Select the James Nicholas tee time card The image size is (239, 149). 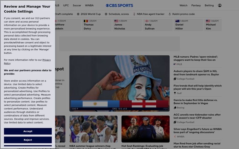(x=127, y=25)
